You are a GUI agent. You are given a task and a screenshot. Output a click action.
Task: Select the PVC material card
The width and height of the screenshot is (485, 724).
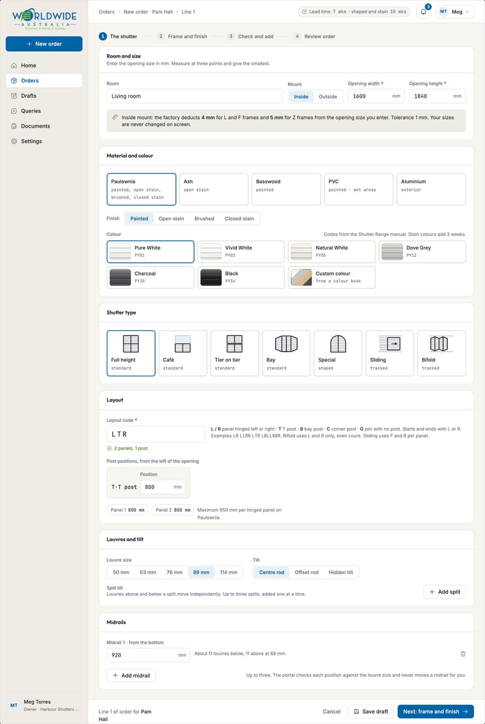point(358,189)
